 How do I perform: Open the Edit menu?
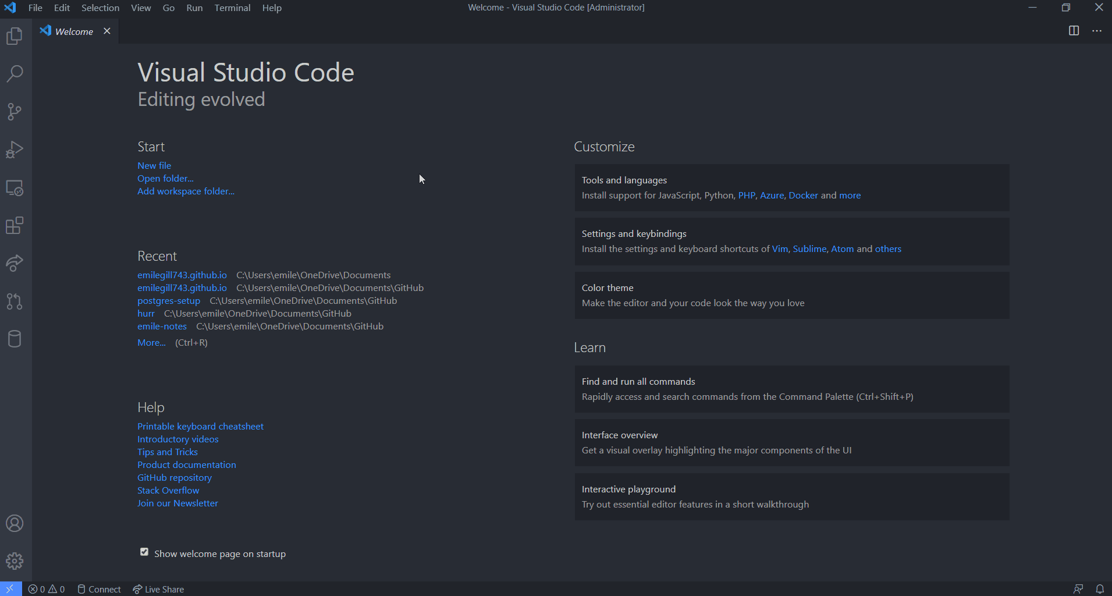[x=62, y=8]
